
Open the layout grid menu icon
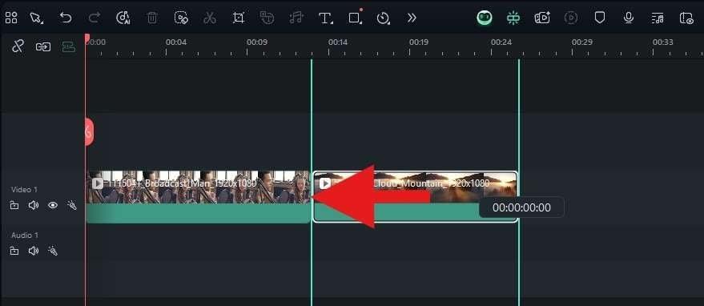11,18
